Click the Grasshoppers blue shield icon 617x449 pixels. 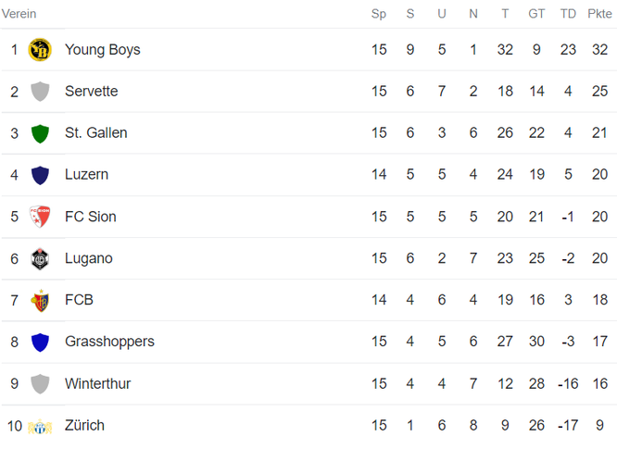click(x=40, y=342)
